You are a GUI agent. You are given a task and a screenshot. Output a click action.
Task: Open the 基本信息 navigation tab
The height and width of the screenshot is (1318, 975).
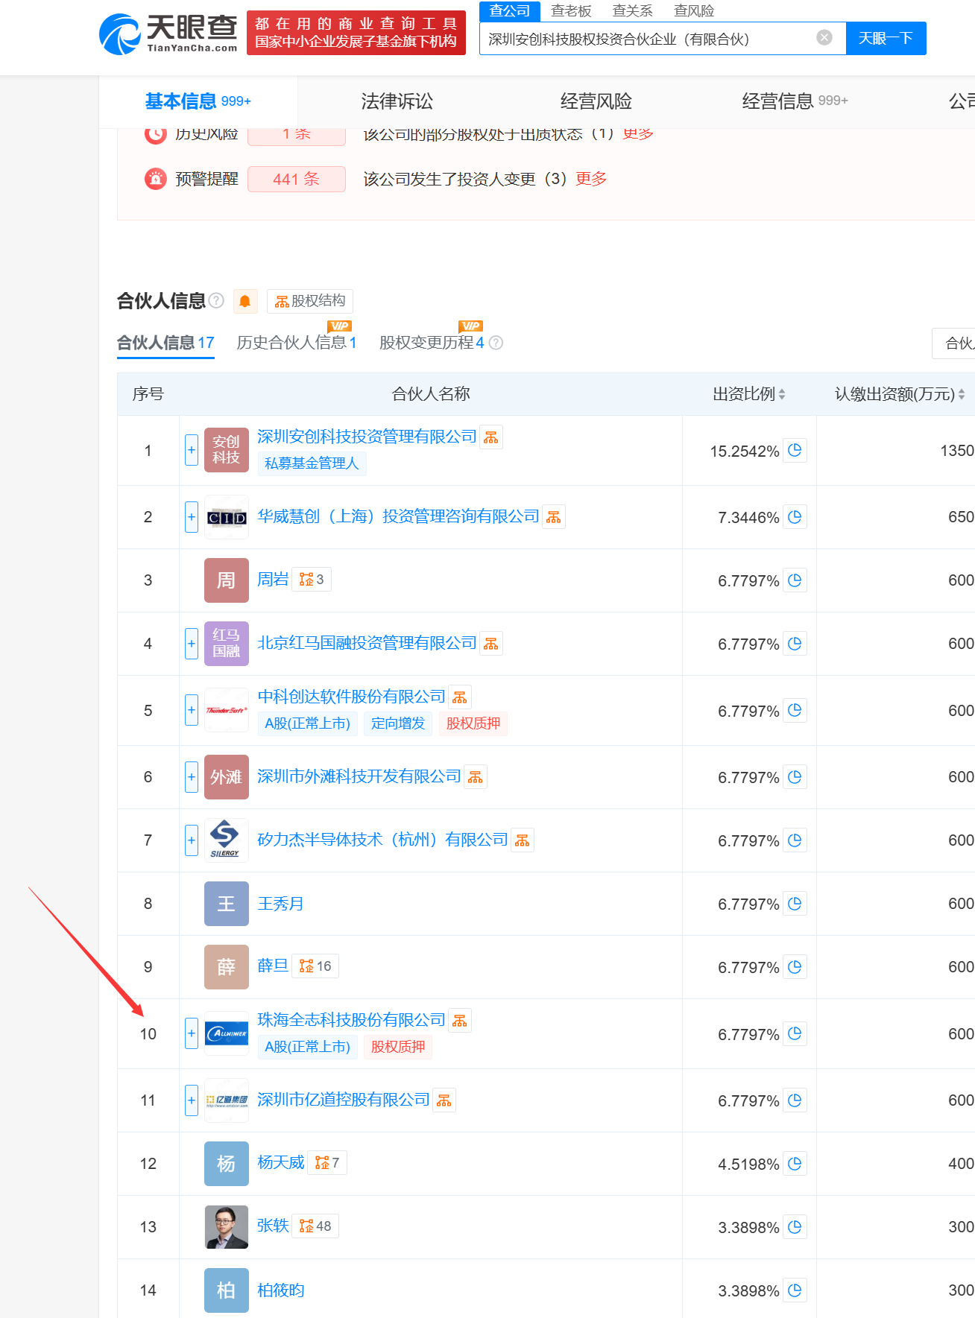point(198,101)
